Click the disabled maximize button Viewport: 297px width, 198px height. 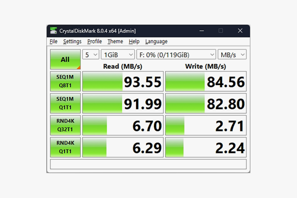pos(221,31)
